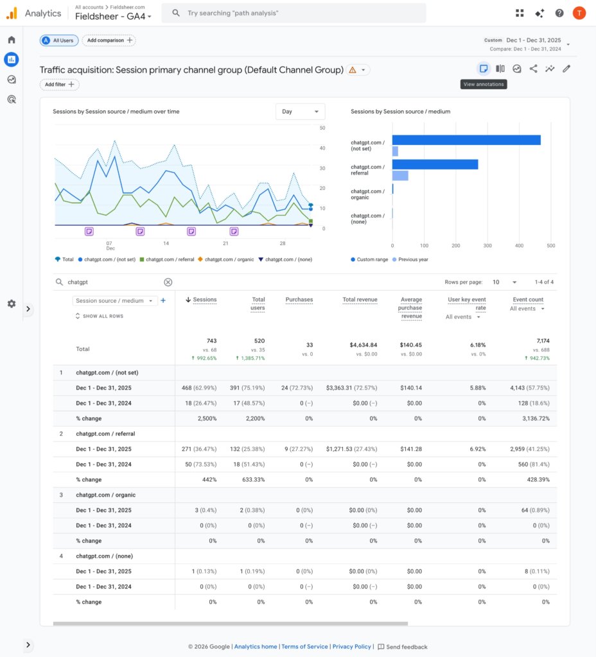Open the Insights icon in report toolbar
Screen dimensions: 596x657
(x=517, y=69)
